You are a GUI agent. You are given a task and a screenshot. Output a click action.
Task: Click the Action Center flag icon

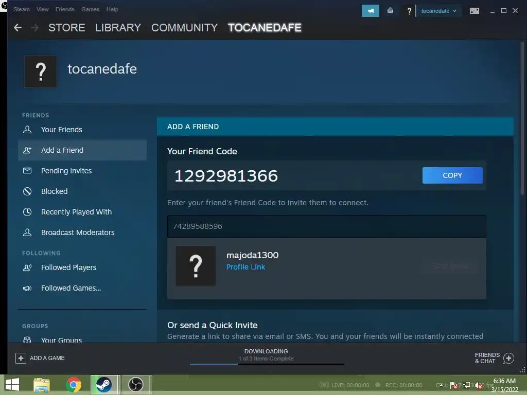(454, 385)
